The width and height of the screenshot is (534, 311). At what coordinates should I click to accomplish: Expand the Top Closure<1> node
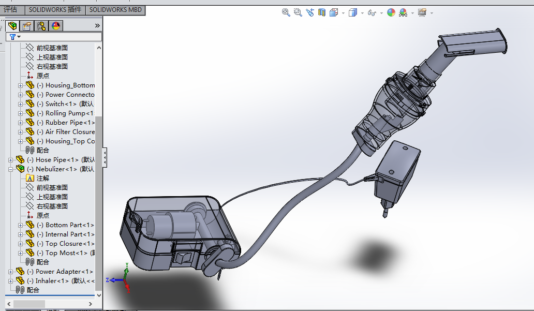pyautogui.click(x=20, y=244)
